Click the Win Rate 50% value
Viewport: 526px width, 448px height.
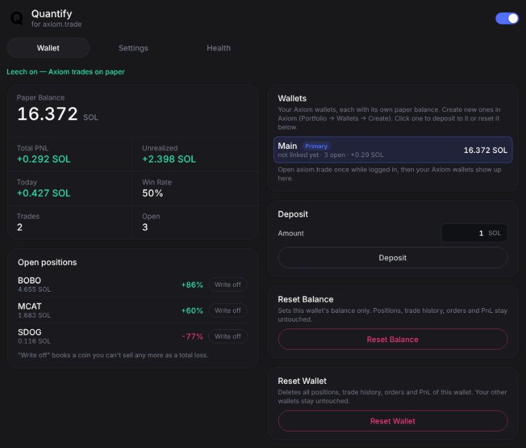pos(152,193)
